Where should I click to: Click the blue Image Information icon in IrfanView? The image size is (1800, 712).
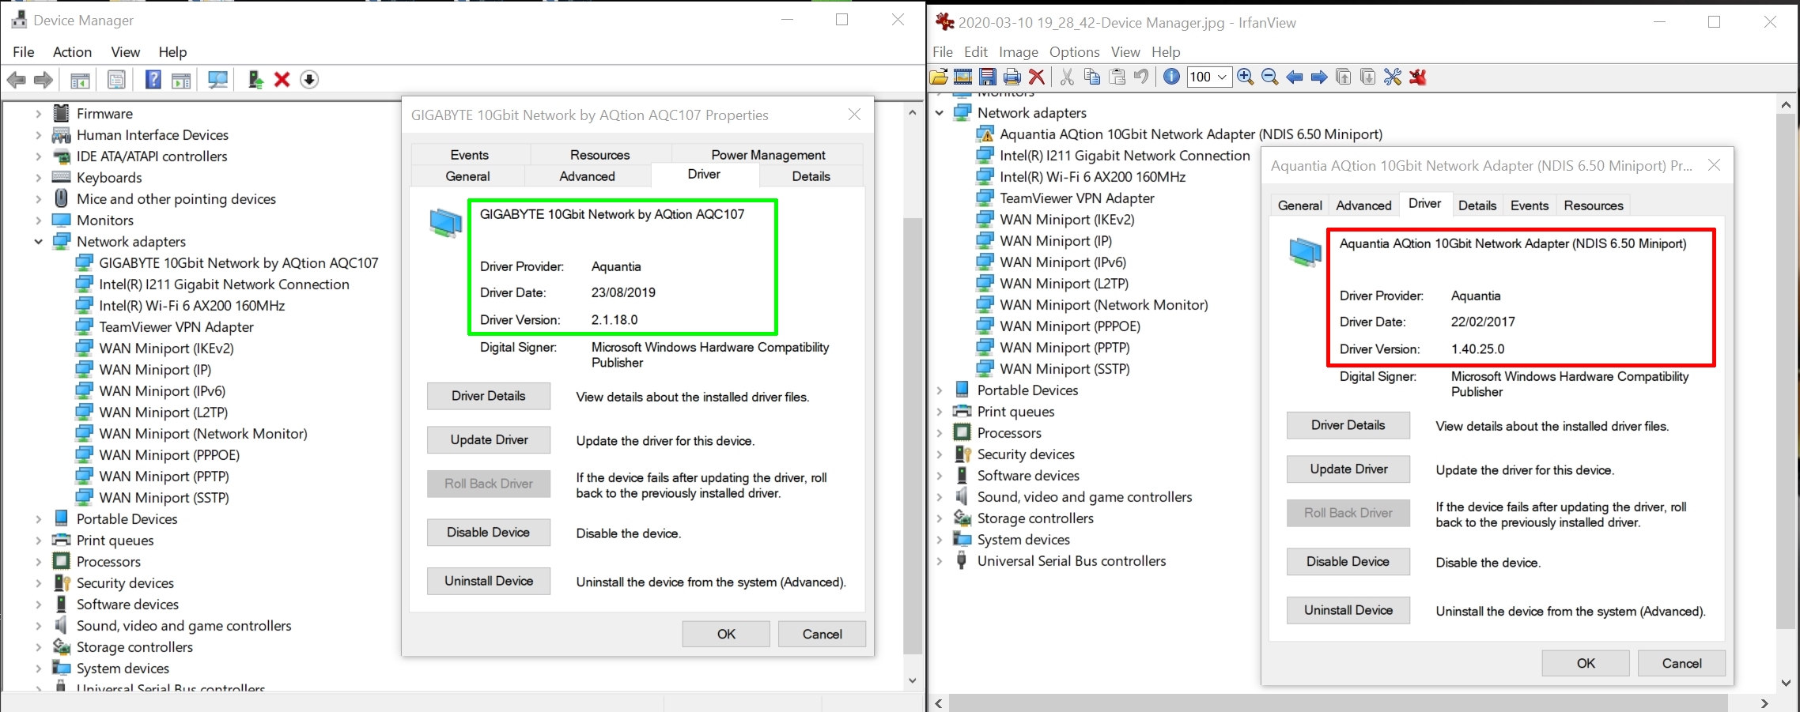[1172, 77]
